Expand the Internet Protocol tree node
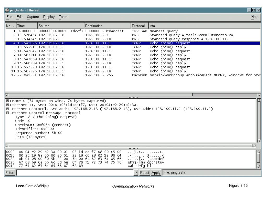The image size is (267, 200). (x=8, y=109)
